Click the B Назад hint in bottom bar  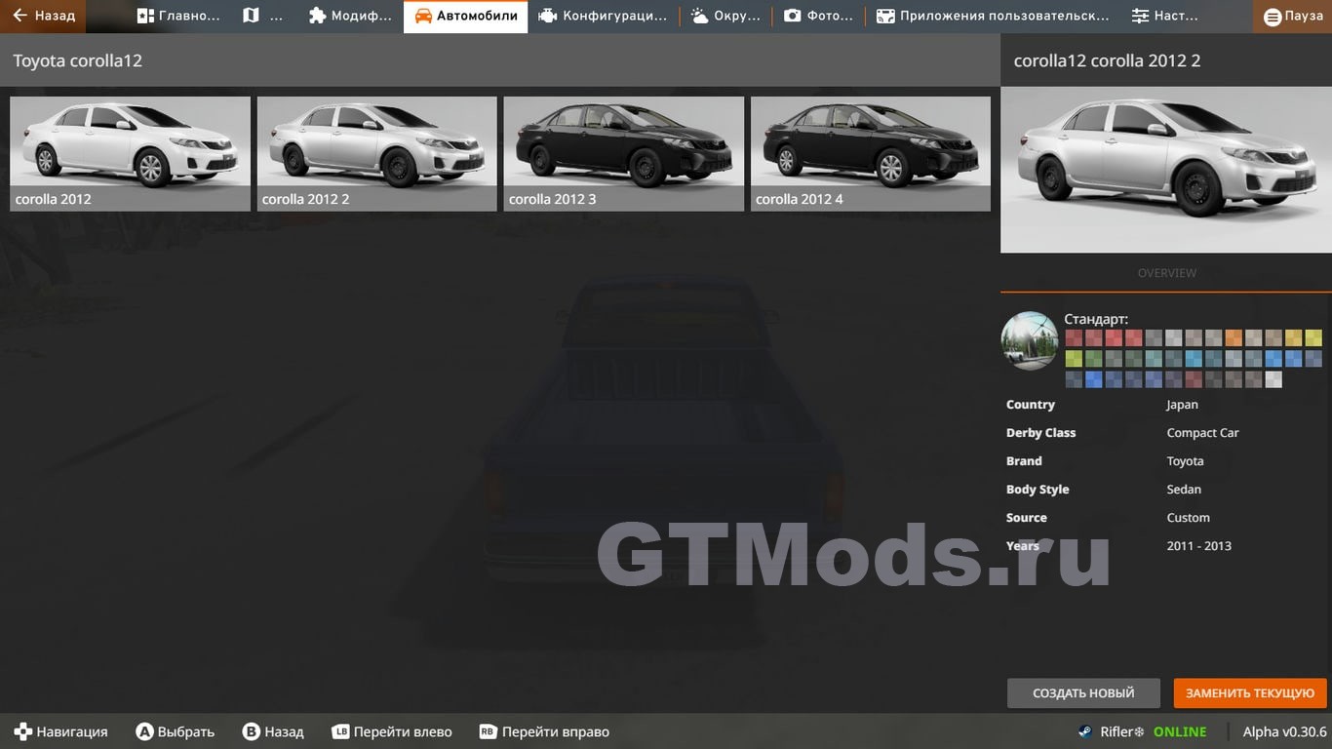[273, 731]
